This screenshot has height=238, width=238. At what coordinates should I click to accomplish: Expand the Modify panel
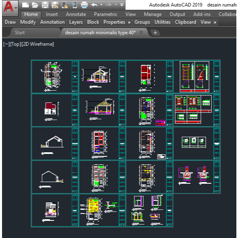(28, 22)
